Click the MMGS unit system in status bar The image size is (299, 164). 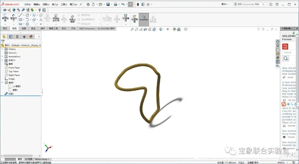281,162
